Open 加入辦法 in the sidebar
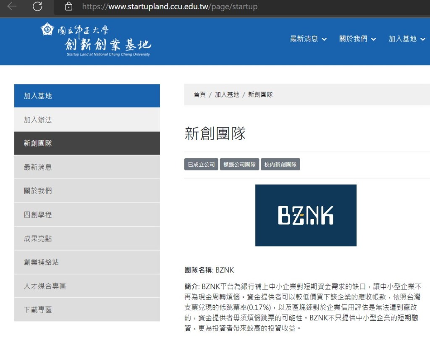The width and height of the screenshot is (430, 354). point(38,120)
